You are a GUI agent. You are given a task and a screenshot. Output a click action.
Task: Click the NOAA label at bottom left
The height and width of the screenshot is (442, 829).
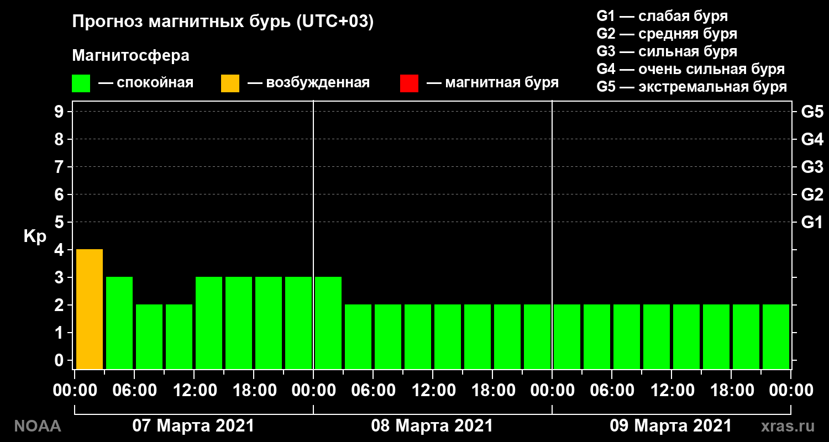38,426
